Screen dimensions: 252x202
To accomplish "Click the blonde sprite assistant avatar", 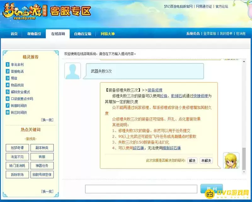I will tap(231, 161).
